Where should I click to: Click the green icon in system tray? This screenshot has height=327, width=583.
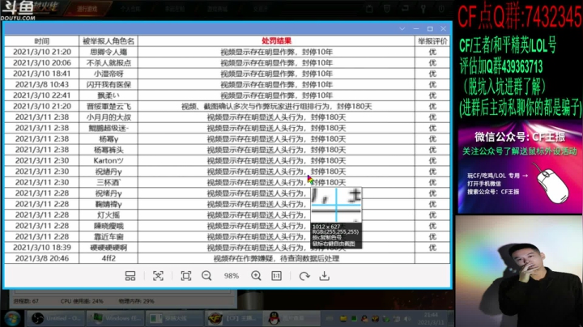coord(354,319)
